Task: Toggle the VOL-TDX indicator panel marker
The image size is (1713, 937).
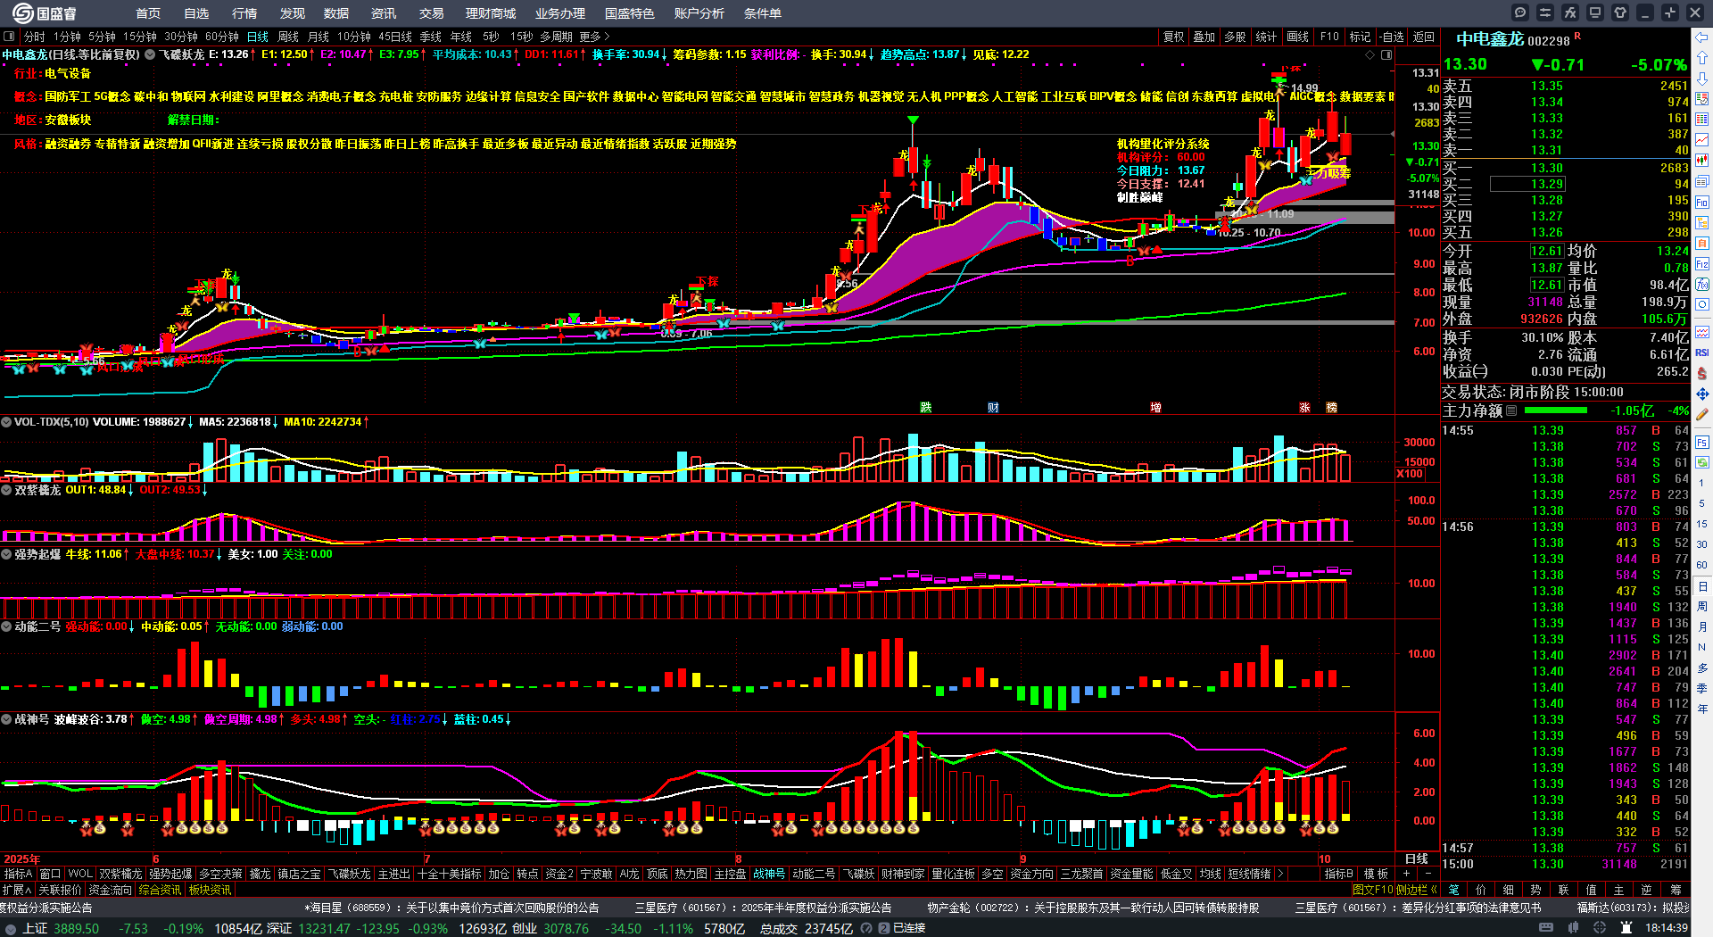Action: click(x=6, y=422)
